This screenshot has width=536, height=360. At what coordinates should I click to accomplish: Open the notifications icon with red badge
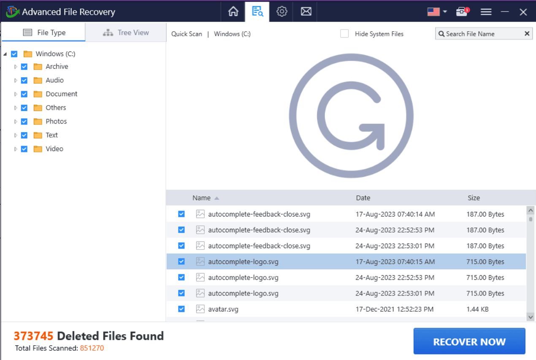click(462, 11)
